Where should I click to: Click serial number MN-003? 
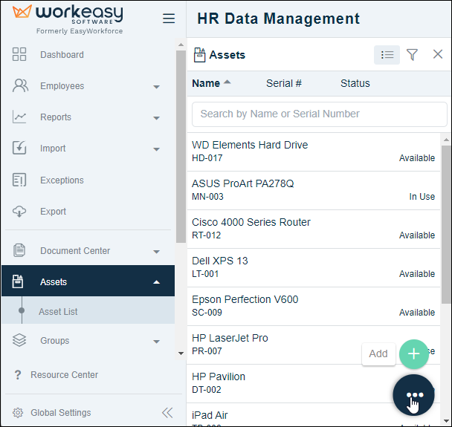click(x=207, y=197)
